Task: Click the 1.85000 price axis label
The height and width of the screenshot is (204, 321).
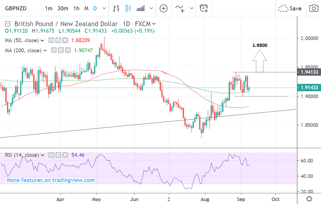Action: (309, 125)
